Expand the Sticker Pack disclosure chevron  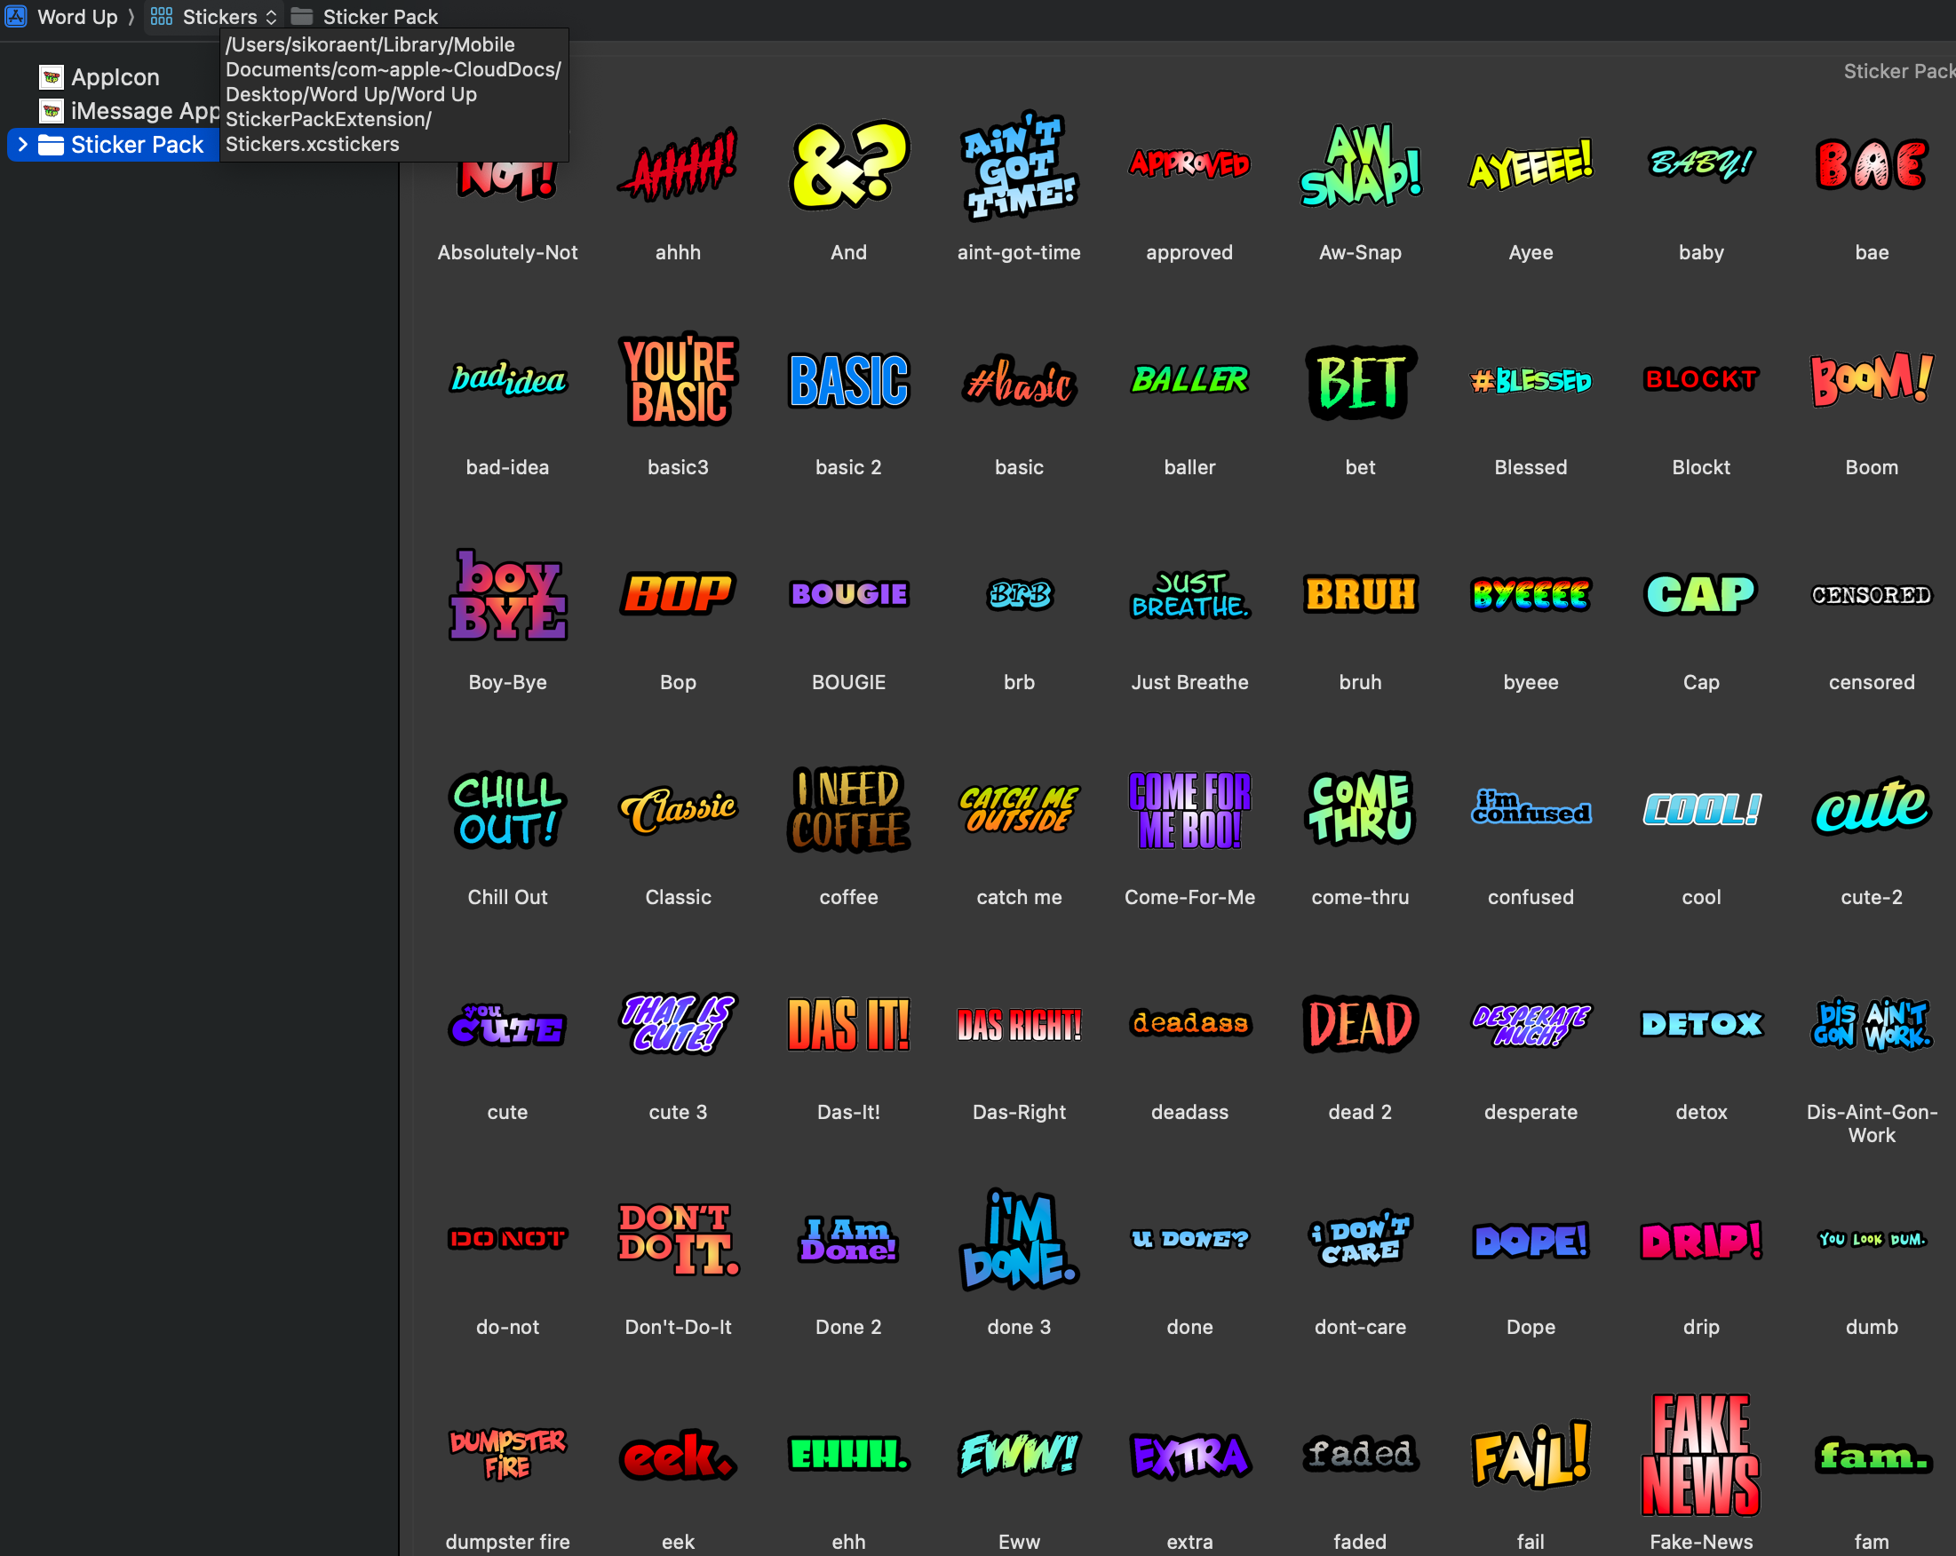point(23,144)
